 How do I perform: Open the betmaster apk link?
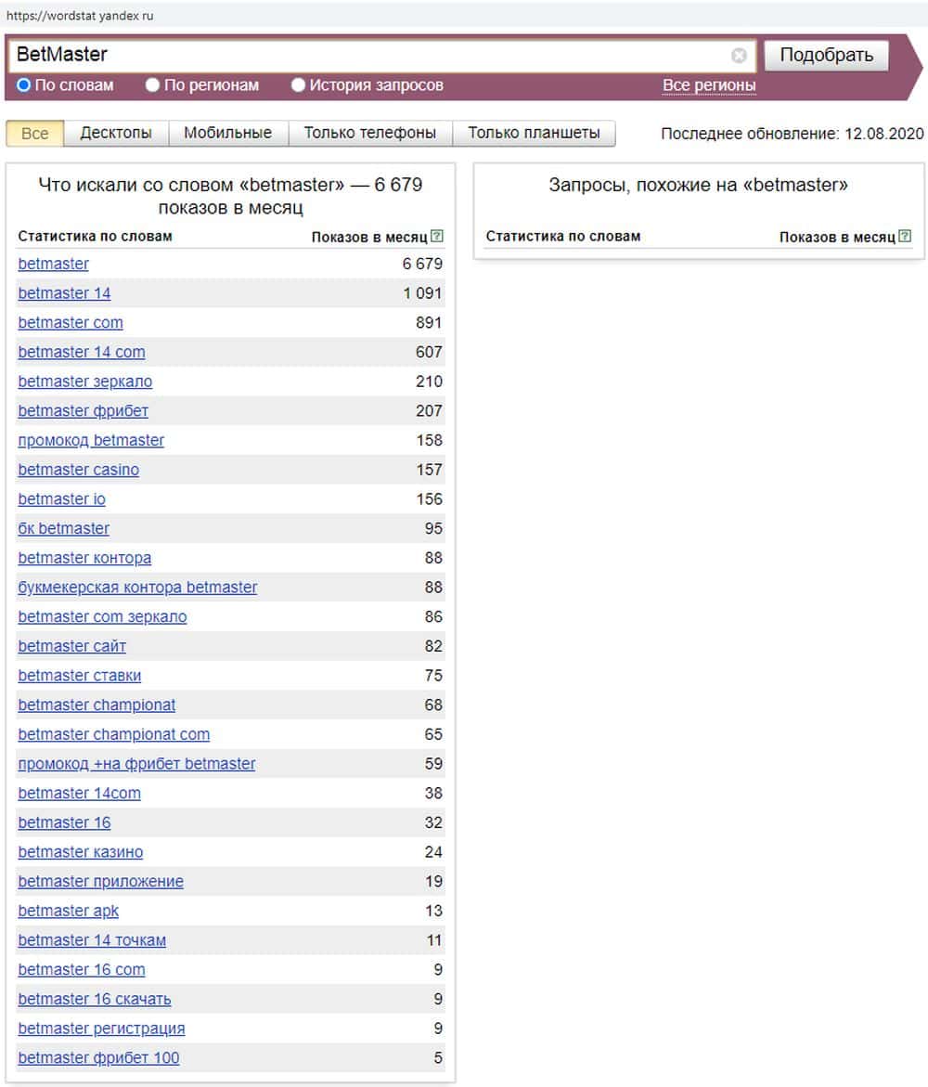(x=68, y=911)
